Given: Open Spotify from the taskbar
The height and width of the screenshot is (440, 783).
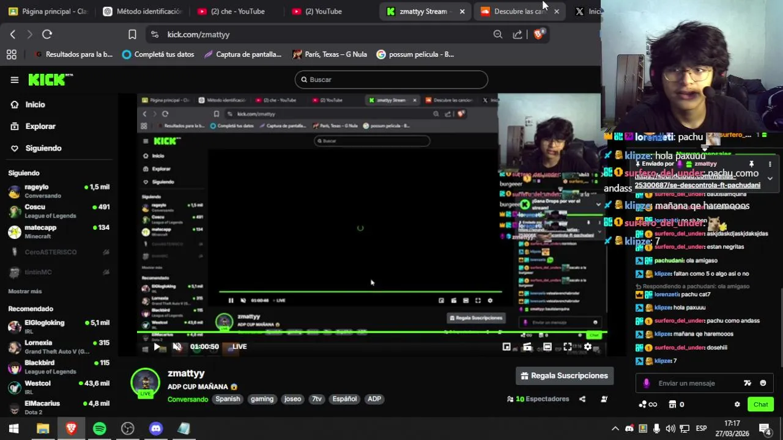Looking at the screenshot, I should (x=100, y=429).
